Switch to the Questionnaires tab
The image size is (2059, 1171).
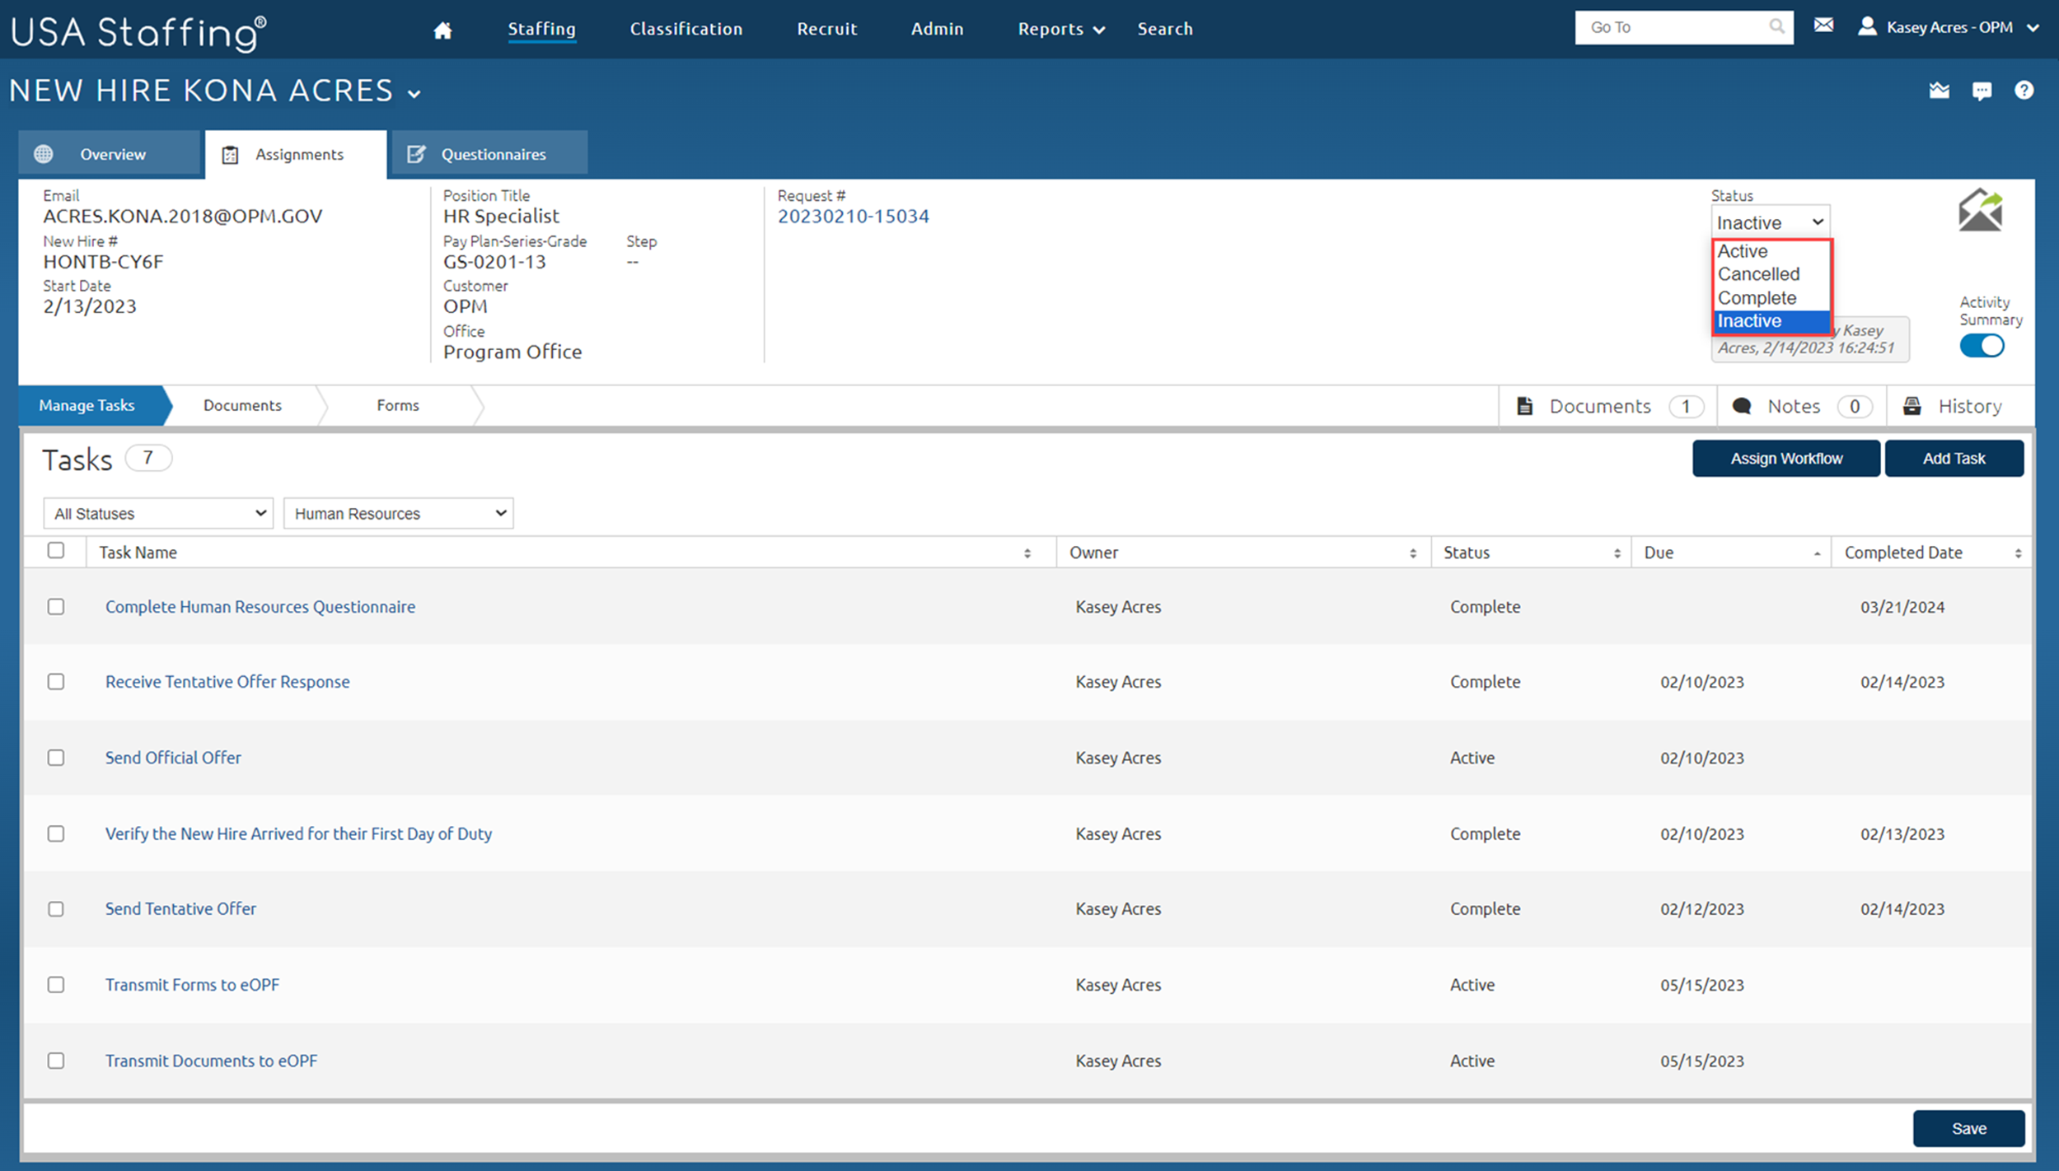[489, 154]
